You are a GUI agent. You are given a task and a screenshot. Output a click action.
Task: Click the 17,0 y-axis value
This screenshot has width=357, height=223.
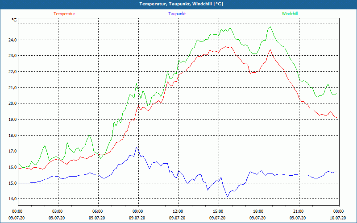coord(13,151)
